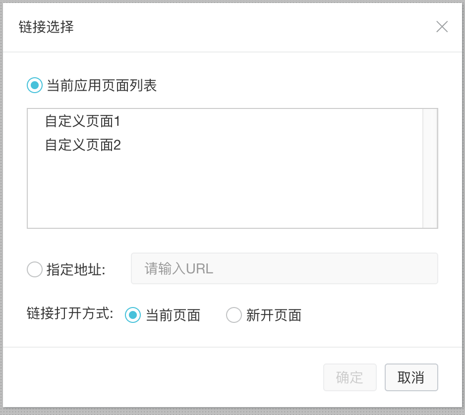The height and width of the screenshot is (415, 465).
Task: Pick 自定义页面2 from the page list
Action: pos(83,145)
